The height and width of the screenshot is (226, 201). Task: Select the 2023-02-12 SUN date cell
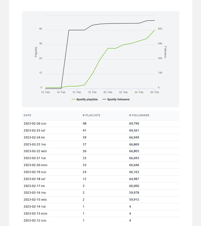35,220
